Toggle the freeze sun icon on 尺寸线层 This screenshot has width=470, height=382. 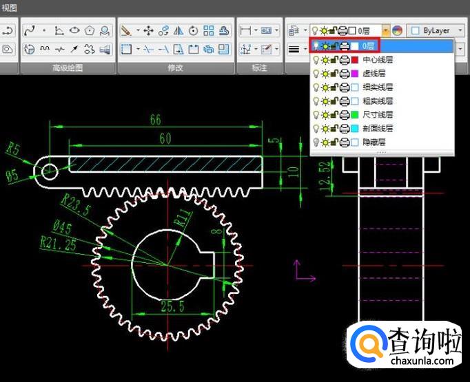coord(325,115)
